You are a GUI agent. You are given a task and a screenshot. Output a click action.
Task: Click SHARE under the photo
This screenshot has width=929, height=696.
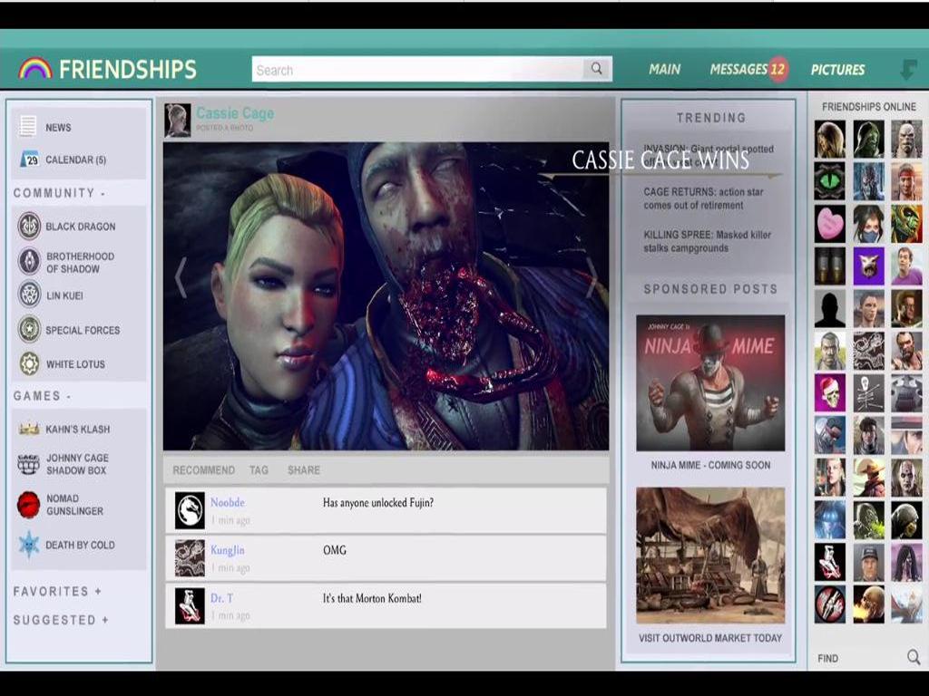(x=303, y=470)
